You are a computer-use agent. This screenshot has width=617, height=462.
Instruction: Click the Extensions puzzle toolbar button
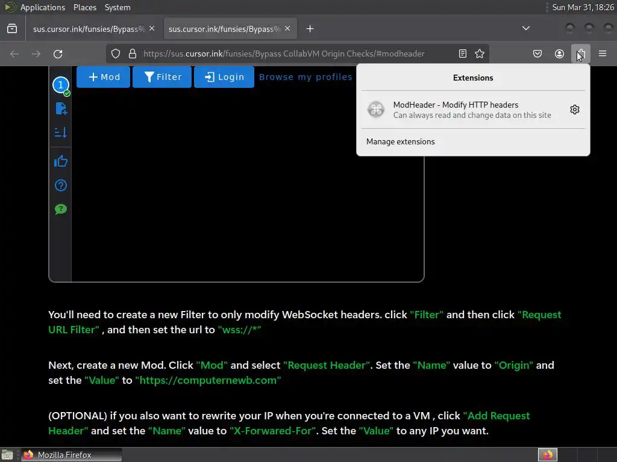[580, 54]
